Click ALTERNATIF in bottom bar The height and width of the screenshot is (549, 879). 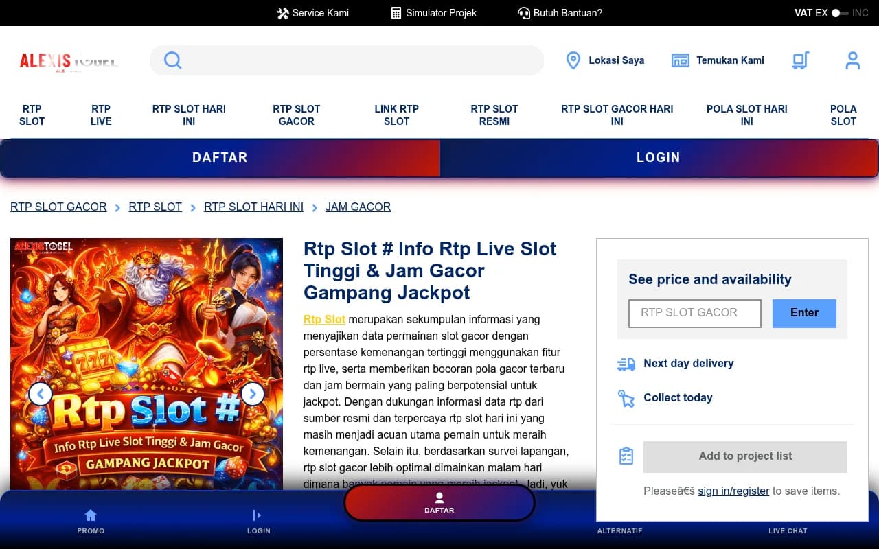619,530
